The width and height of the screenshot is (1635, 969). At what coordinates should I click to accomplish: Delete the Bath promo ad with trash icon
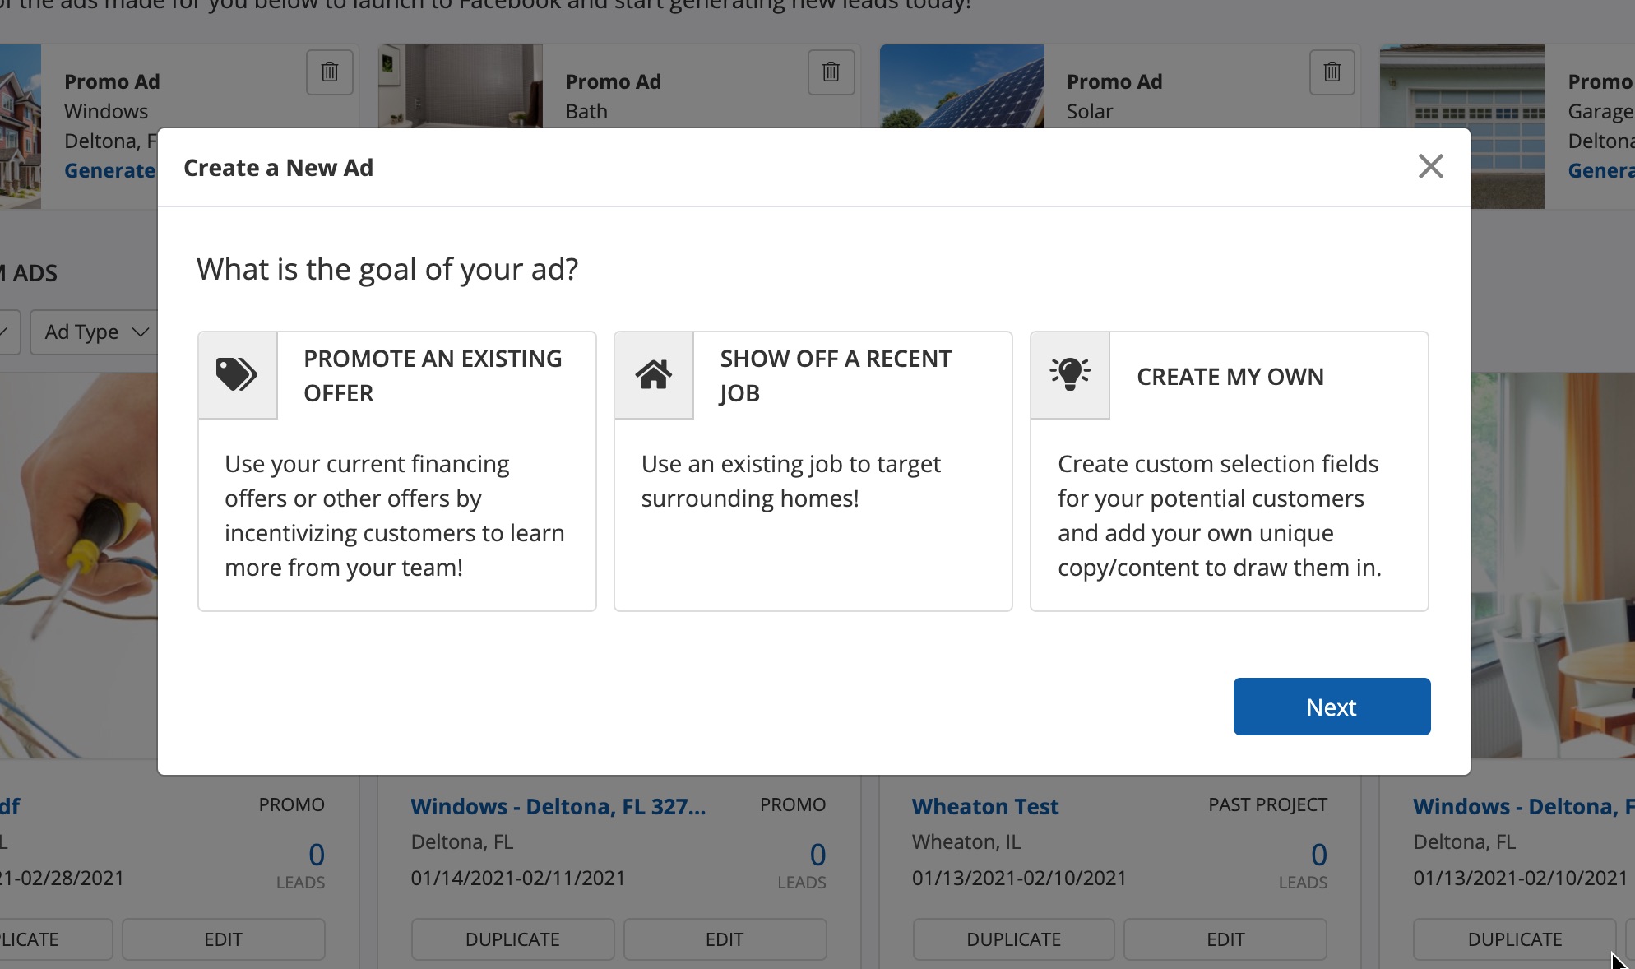tap(831, 72)
